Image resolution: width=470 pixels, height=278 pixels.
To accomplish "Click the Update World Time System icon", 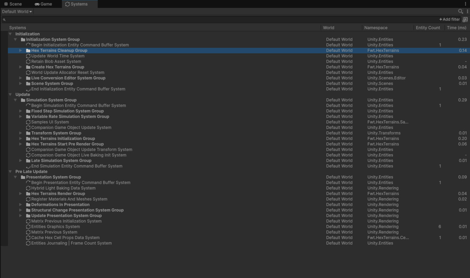I will pyautogui.click(x=28, y=56).
